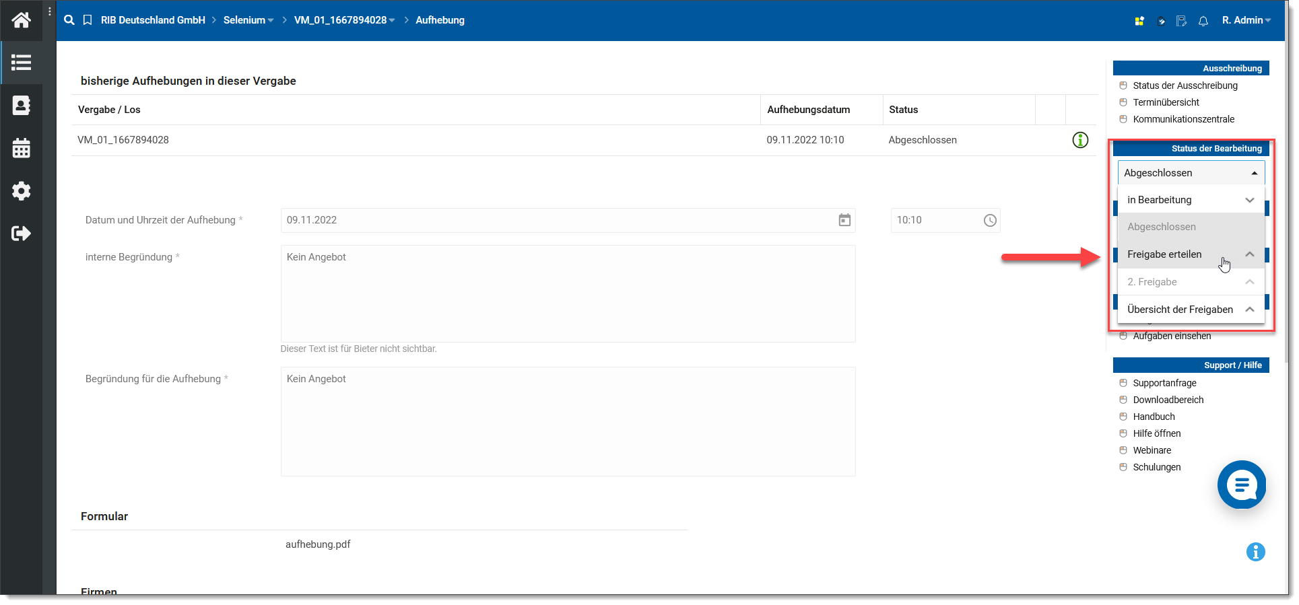
Task: Choose Übersicht der Freigaben entry
Action: coord(1180,310)
